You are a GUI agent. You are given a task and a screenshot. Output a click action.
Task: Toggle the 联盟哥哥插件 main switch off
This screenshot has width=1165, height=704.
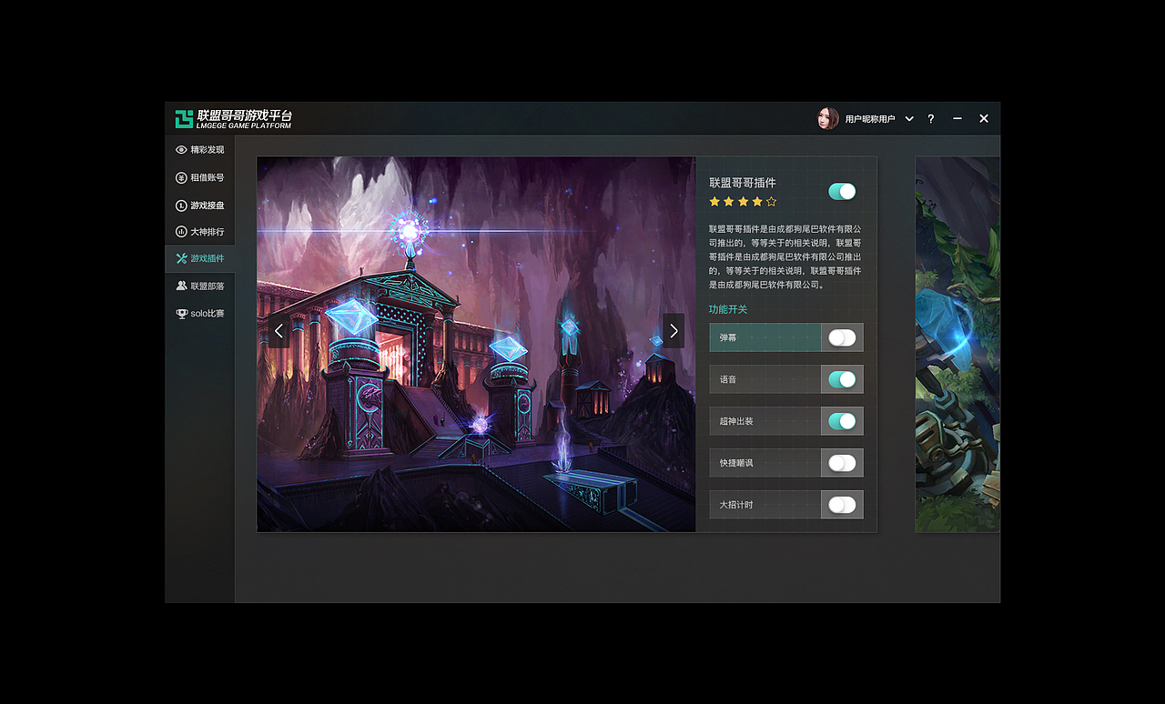coord(842,191)
